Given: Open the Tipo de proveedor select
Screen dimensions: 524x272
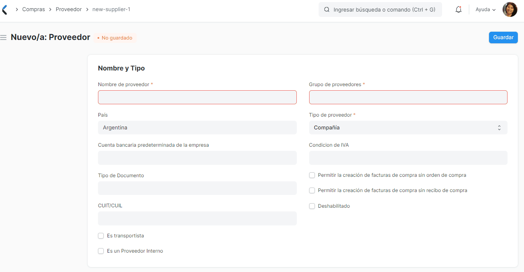Looking at the screenshot, I should click(408, 128).
